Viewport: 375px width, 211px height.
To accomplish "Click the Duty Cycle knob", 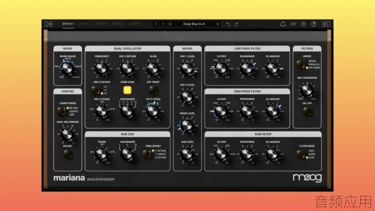I will (153, 111).
